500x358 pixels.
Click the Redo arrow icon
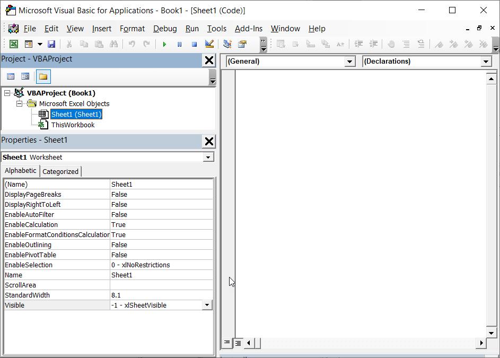[x=146, y=44]
